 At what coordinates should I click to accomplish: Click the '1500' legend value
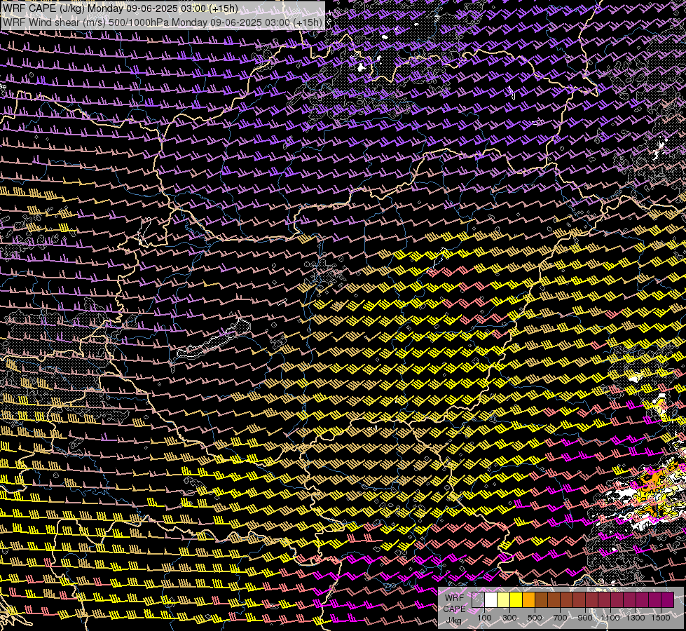pos(661,618)
